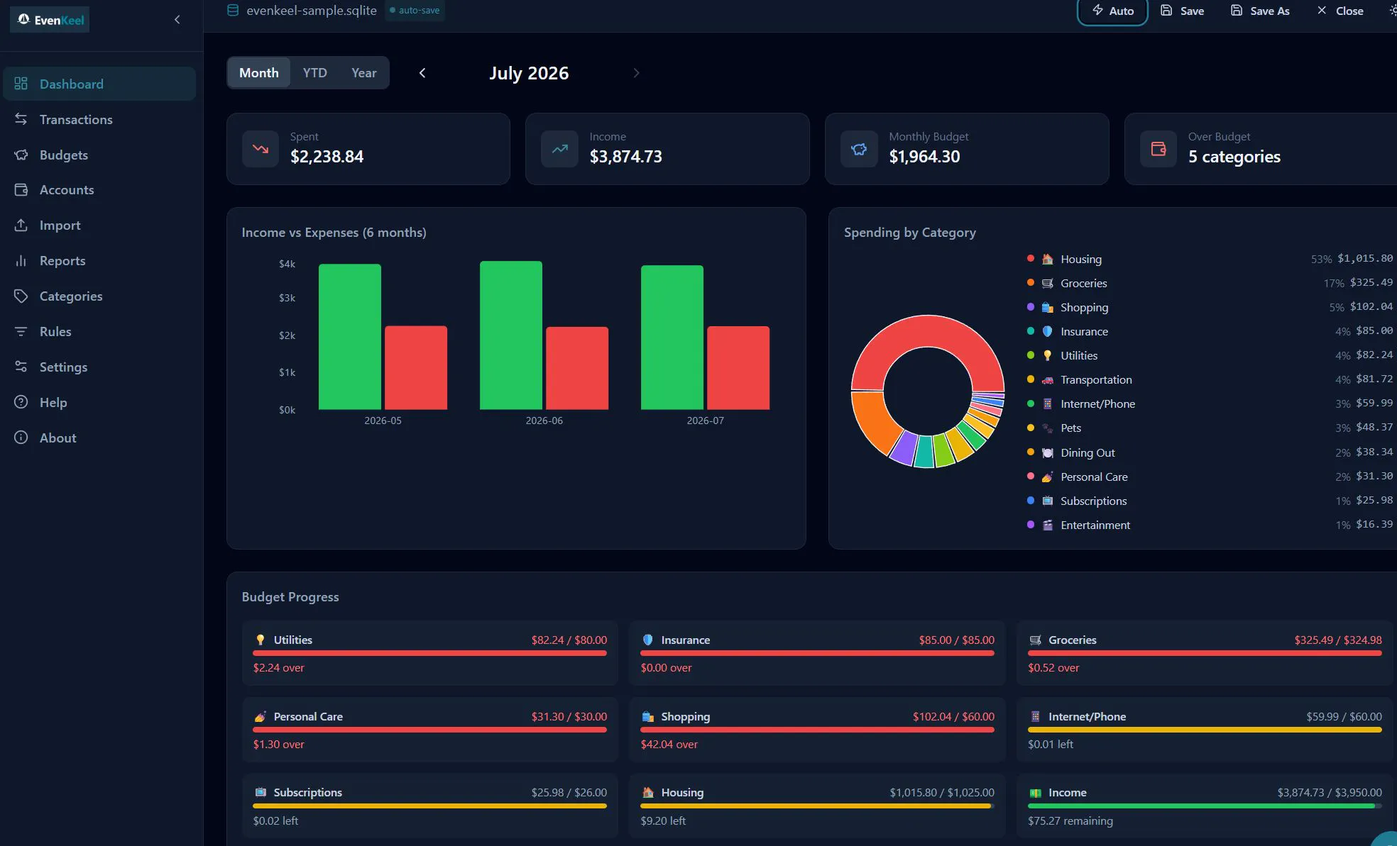Image resolution: width=1397 pixels, height=846 pixels.
Task: Click the Groceries budget progress bar
Action: tap(1205, 653)
